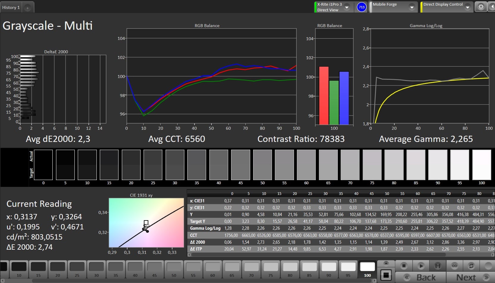This screenshot has width=495, height=283.
Task: Select the 50 grayscale level swatch
Action: 174,267
